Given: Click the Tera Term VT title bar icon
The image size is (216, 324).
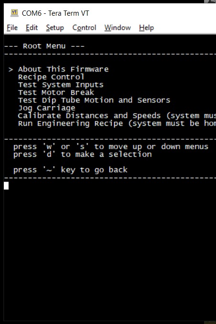Looking at the screenshot, I should pos(14,13).
